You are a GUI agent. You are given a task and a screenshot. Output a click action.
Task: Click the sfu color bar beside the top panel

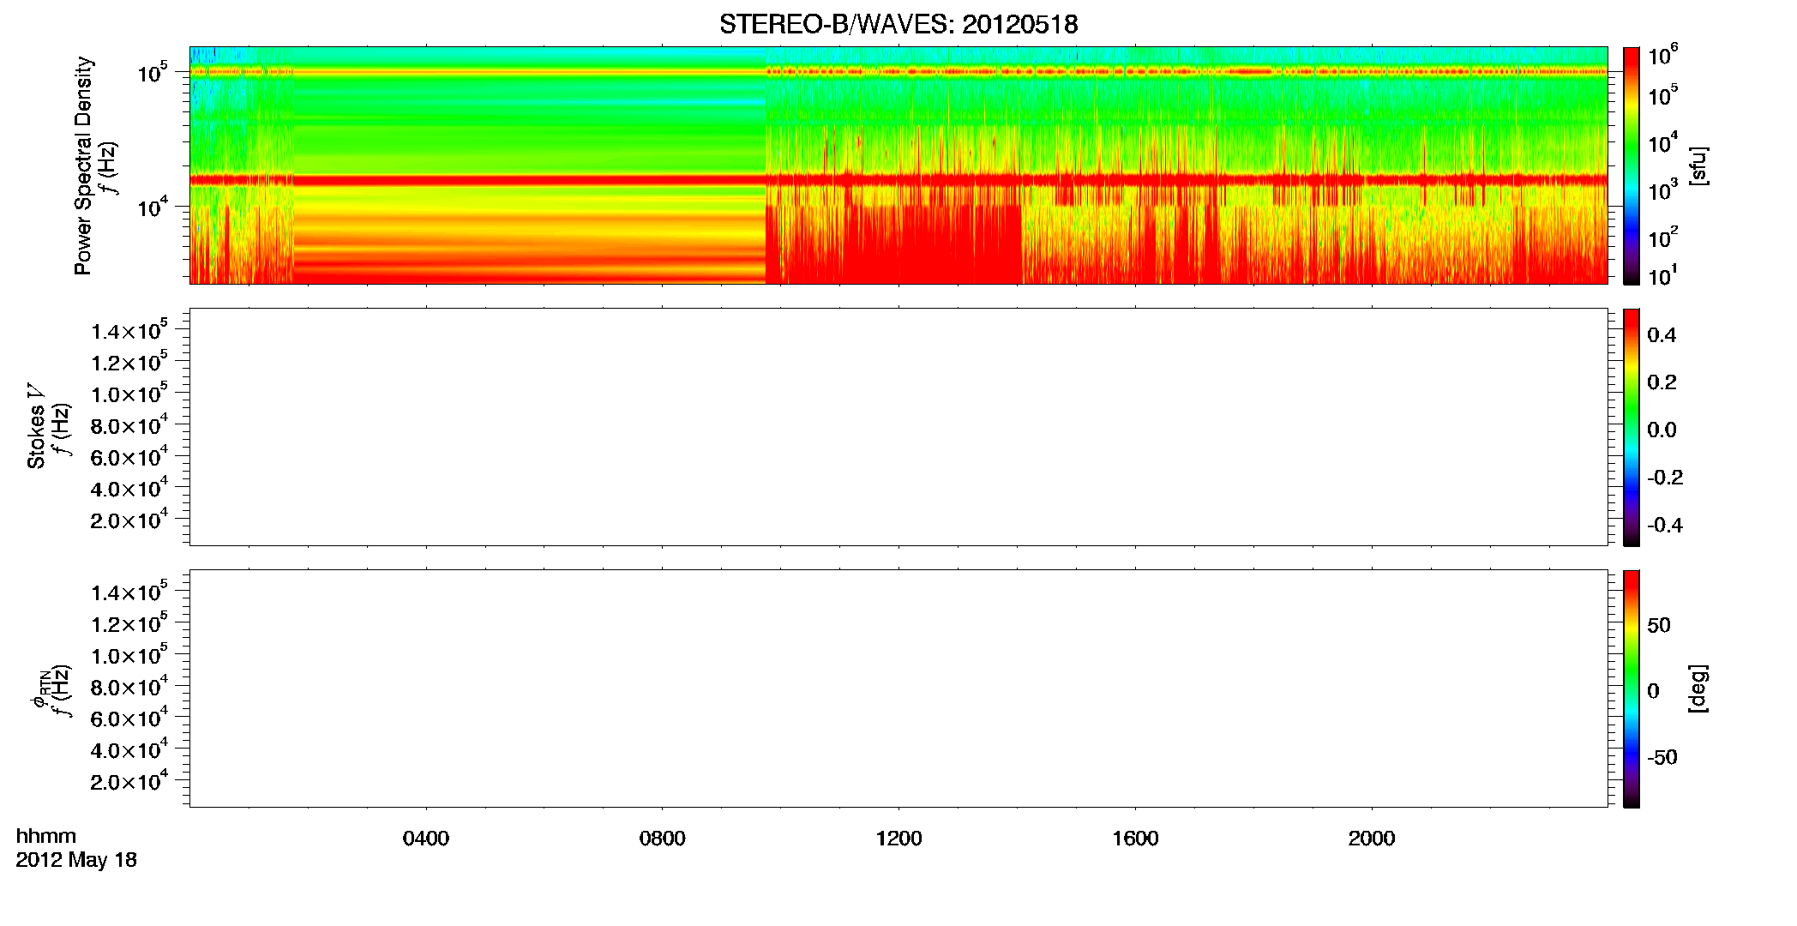[x=1631, y=165]
